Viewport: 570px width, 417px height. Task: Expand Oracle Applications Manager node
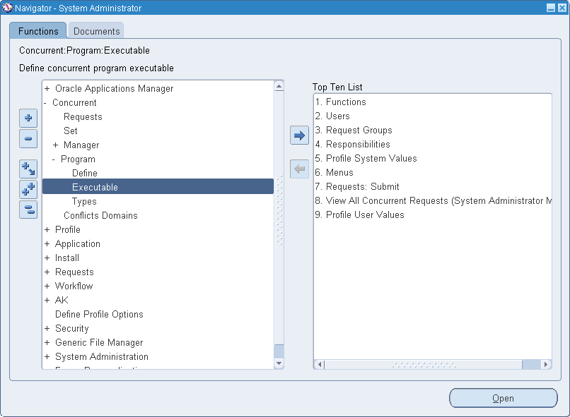pos(47,88)
